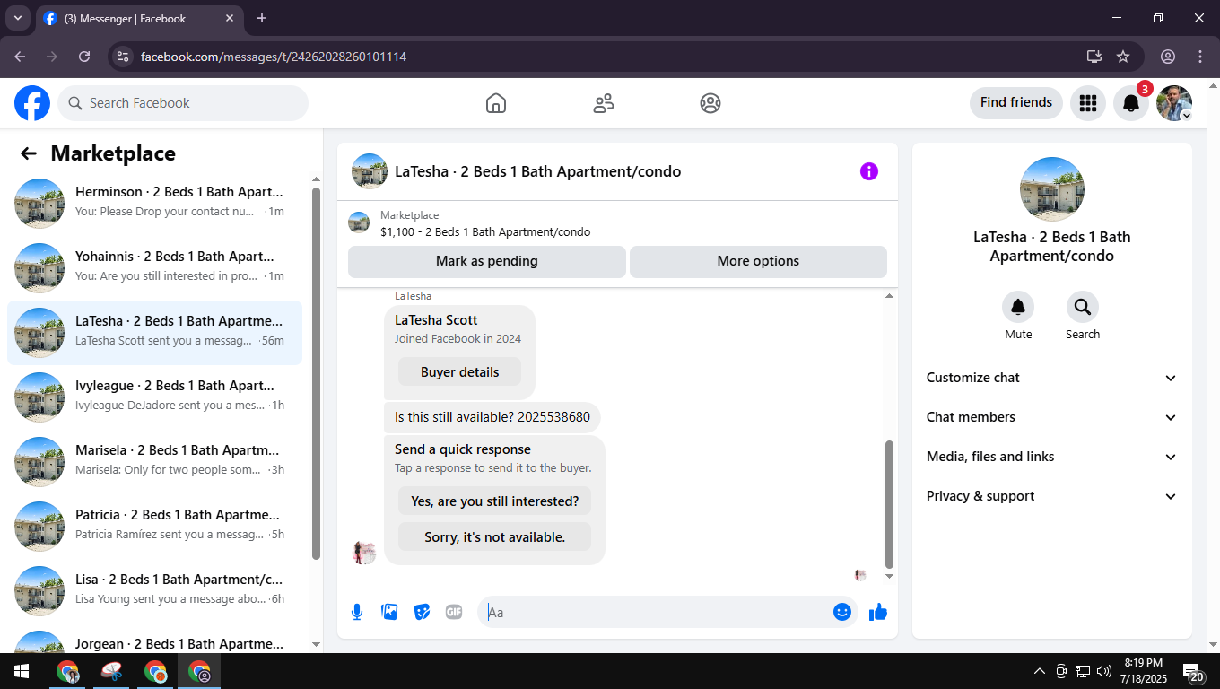Open Herminson conversation
The image size is (1220, 689).
154,204
